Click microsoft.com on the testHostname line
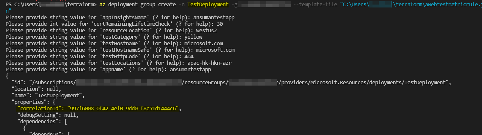482x135 pixels. (x=204, y=43)
